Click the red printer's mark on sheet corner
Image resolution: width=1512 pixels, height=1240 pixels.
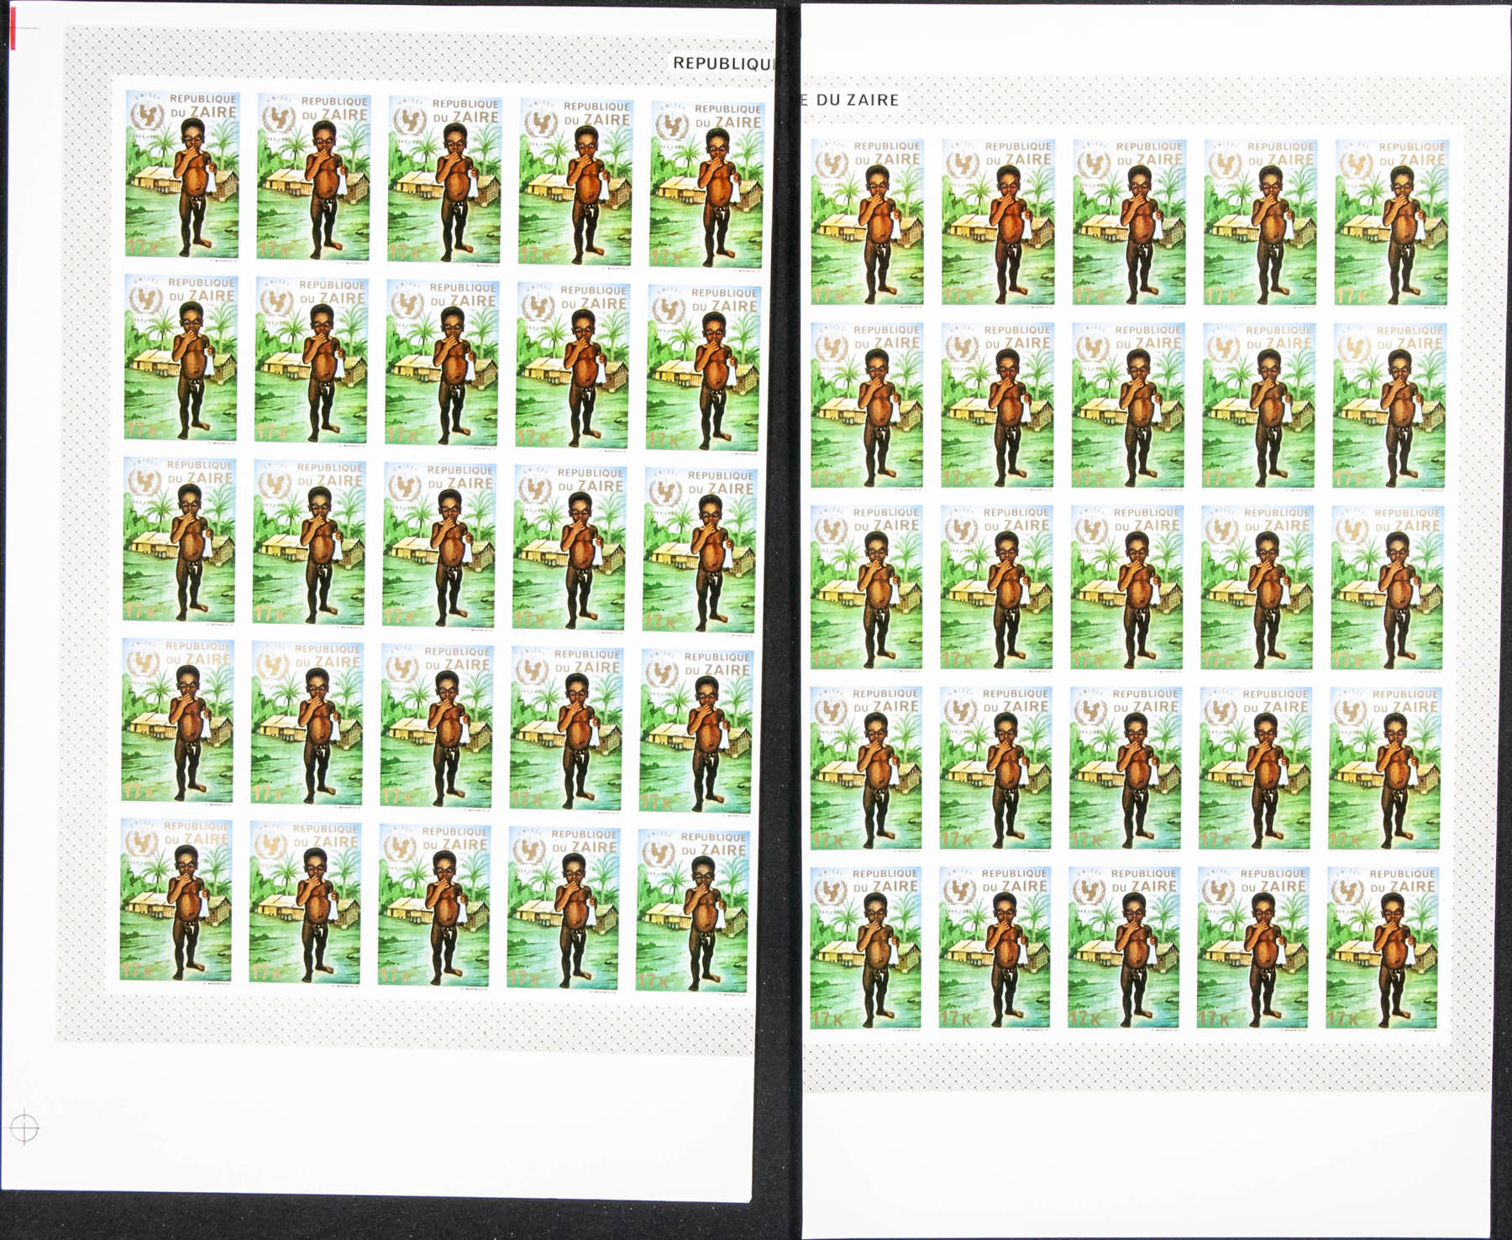(14, 30)
